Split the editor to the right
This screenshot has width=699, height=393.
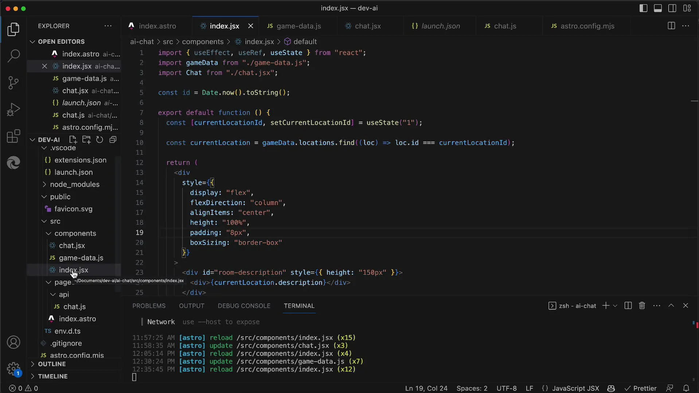(x=671, y=26)
